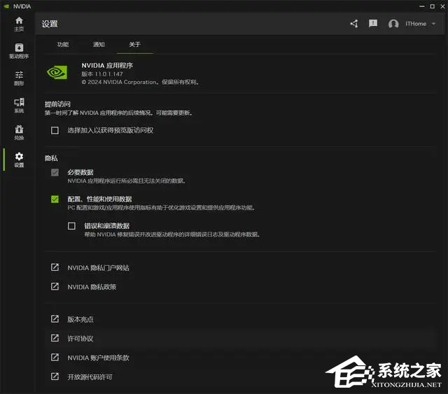This screenshot has width=448, height=394.
Task: Click the green NVIDIA app logo
Action: [x=57, y=72]
